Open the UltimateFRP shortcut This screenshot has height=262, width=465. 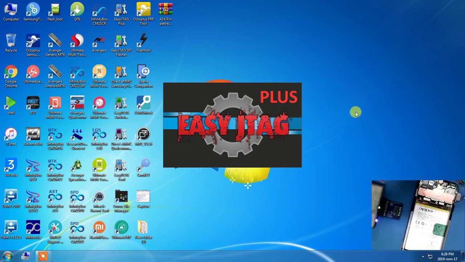point(121,230)
